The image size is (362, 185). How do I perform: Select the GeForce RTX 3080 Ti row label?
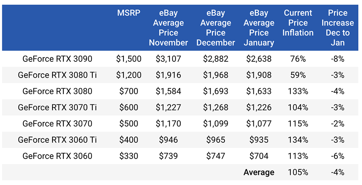click(x=57, y=75)
